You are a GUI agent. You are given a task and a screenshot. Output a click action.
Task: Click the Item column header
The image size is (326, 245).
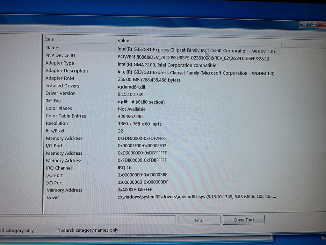79,39
